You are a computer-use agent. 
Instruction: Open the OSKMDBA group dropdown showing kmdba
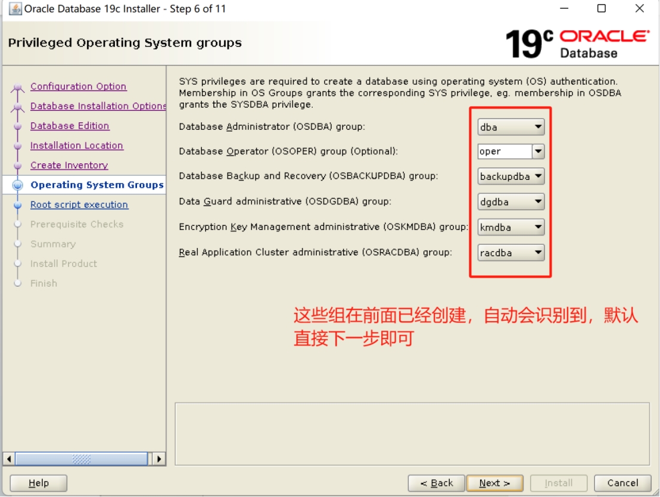[x=511, y=227]
